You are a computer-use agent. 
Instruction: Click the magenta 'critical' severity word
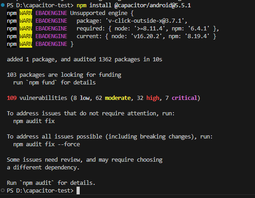pyautogui.click(x=184, y=98)
